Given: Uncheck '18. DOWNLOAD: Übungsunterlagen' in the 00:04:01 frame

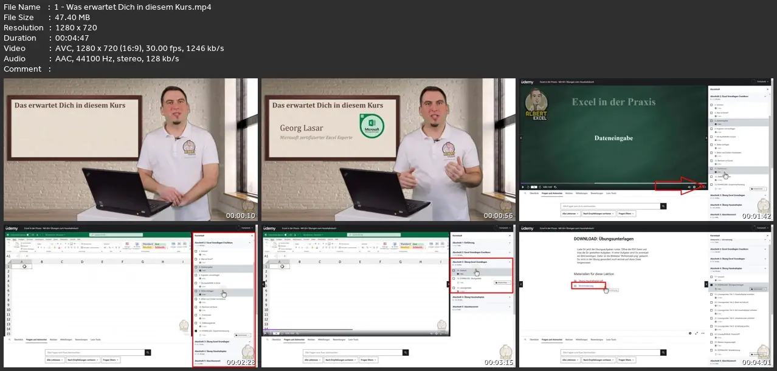Looking at the screenshot, I should [x=711, y=285].
